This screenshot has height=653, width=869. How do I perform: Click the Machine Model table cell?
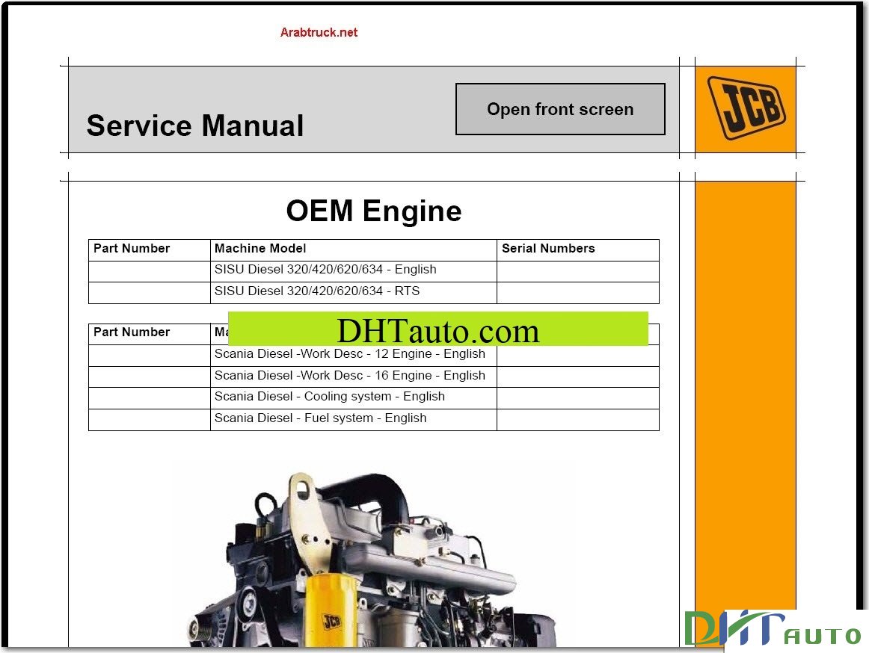coord(260,248)
